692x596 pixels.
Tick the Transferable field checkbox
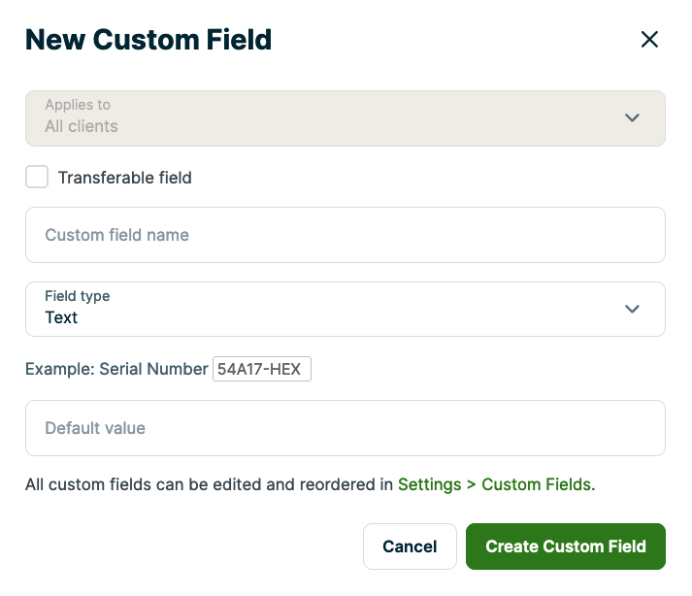pos(37,177)
